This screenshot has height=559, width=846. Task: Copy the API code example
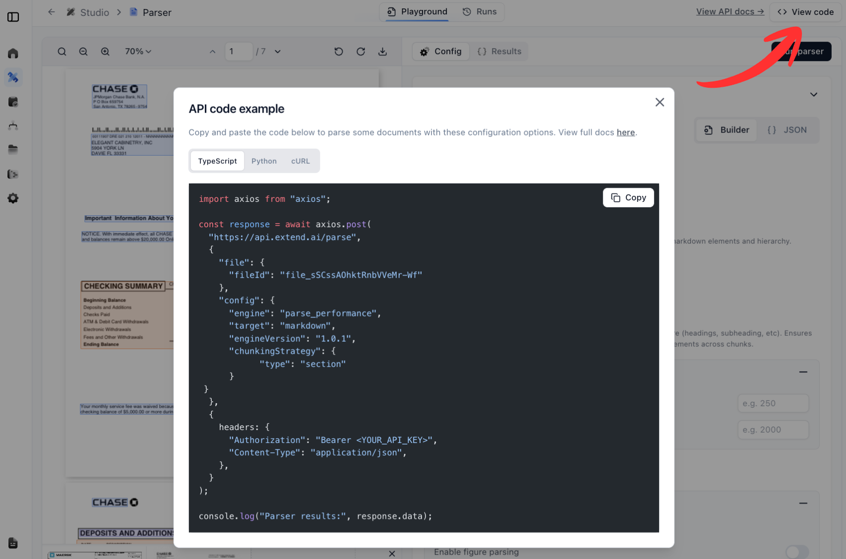coord(628,197)
